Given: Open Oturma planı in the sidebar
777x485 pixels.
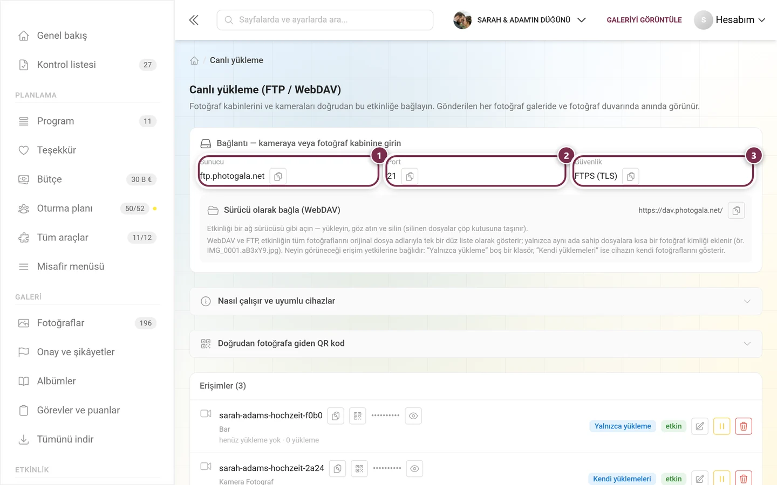Looking at the screenshot, I should (x=87, y=209).
